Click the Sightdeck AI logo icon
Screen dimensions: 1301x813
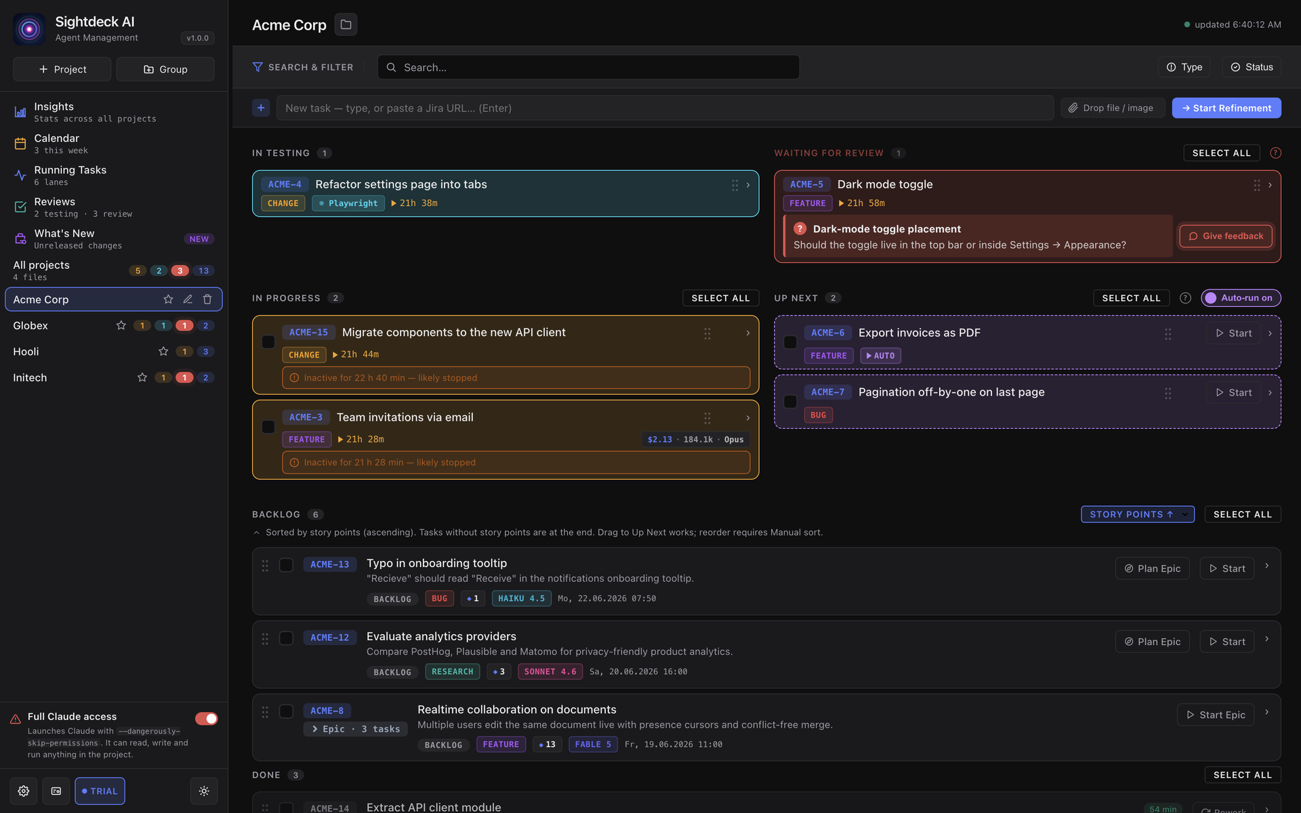tap(29, 28)
